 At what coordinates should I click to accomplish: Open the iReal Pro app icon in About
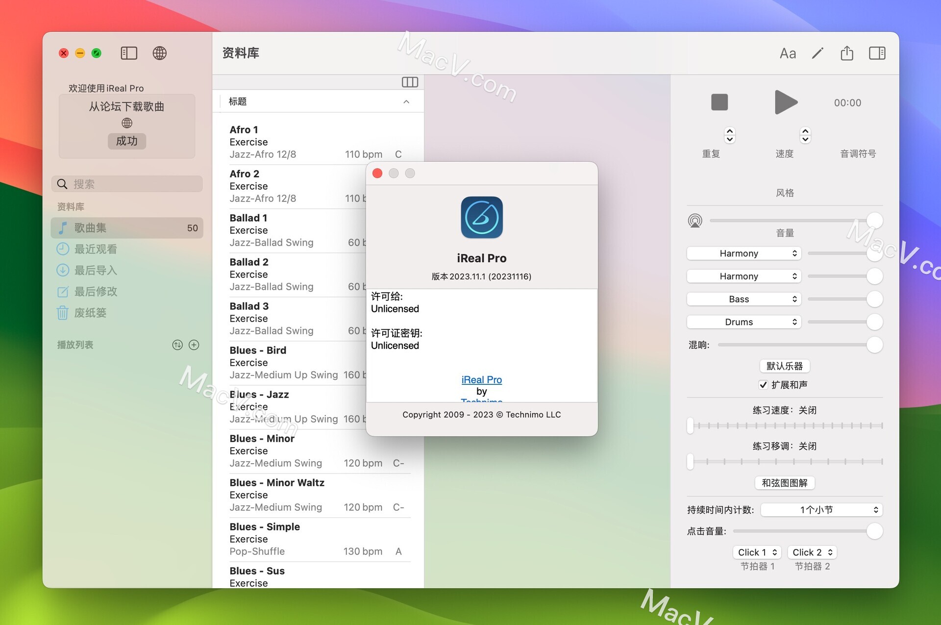pyautogui.click(x=481, y=218)
